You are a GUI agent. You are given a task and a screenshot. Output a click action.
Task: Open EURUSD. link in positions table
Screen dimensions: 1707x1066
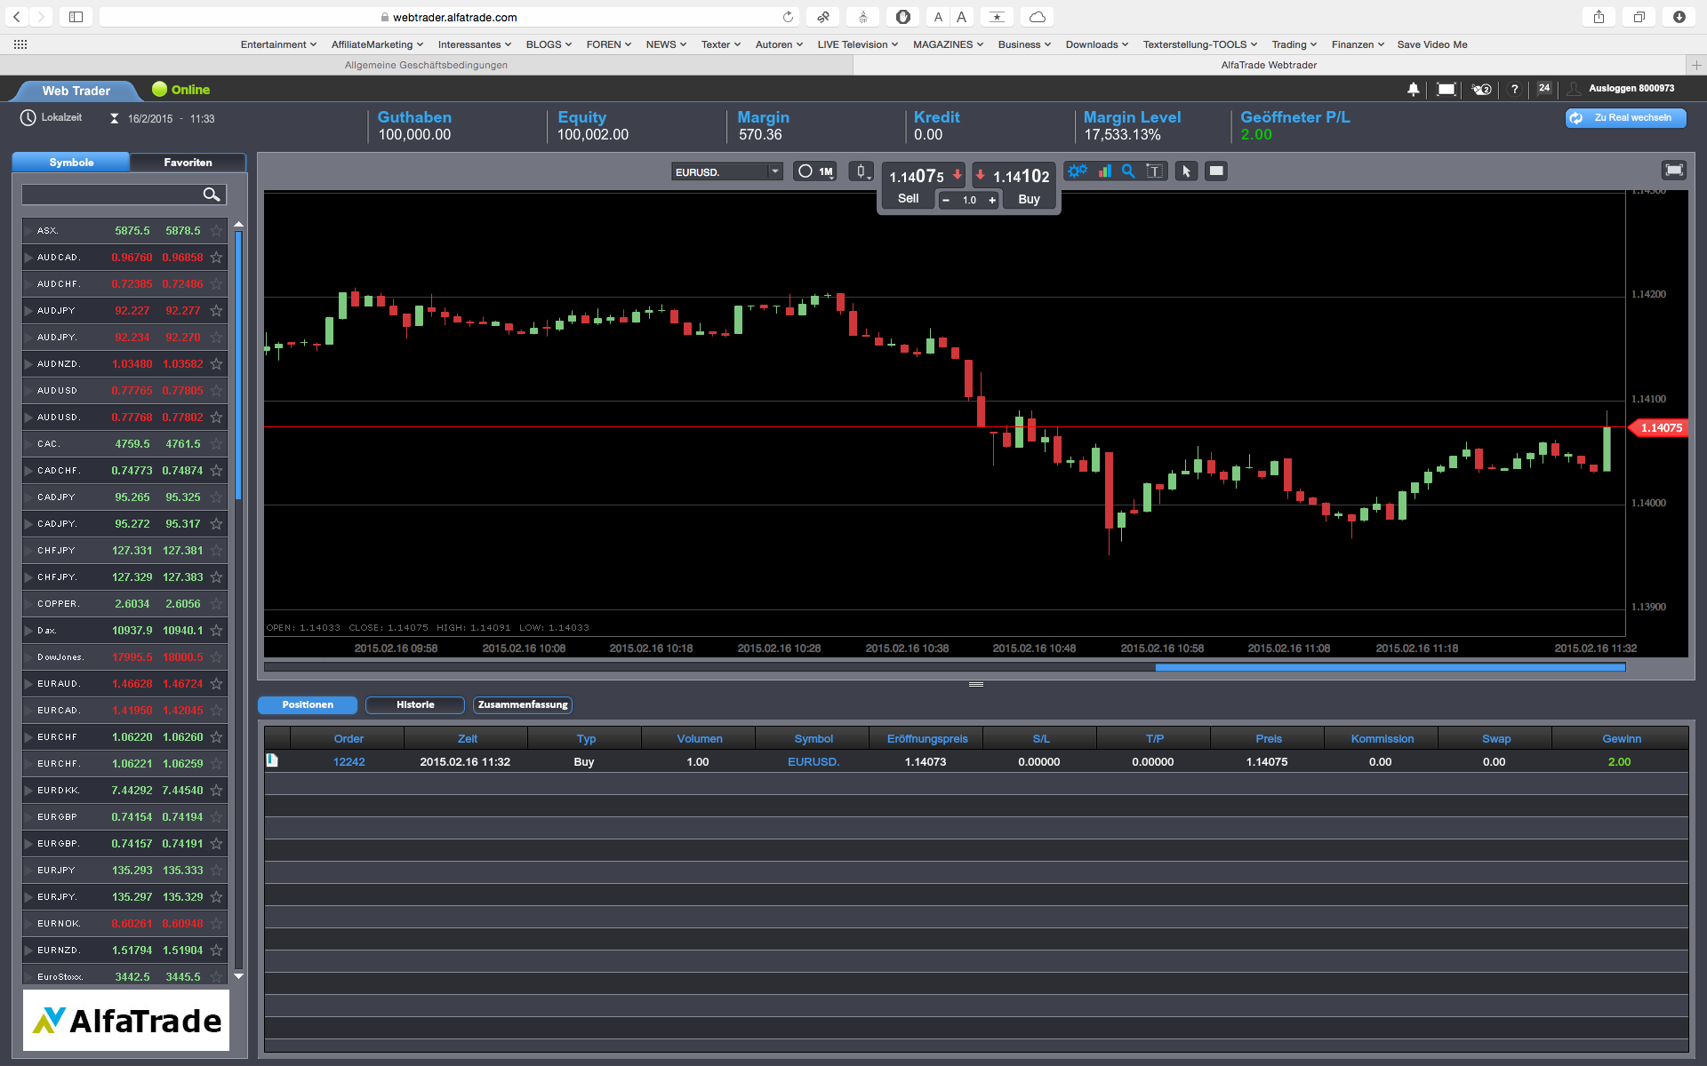coord(813,762)
